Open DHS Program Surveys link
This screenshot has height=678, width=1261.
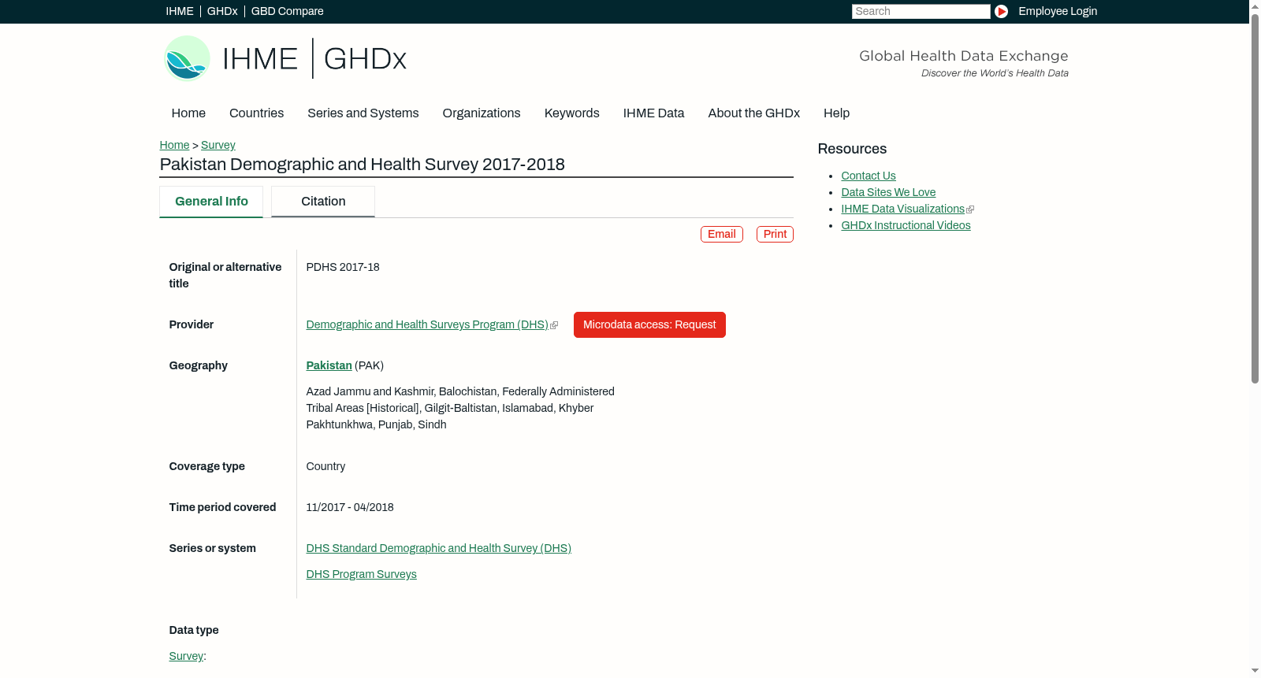[361, 575]
